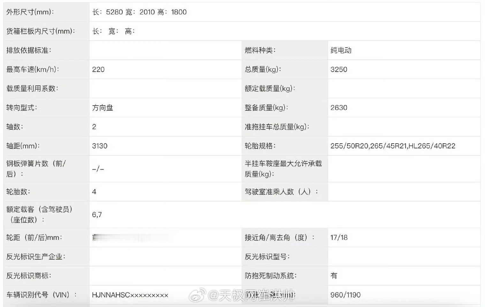The width and height of the screenshot is (485, 307).
Task: Select the VIN value HJNNAHSC×××××××××
Action: pyautogui.click(x=130, y=295)
